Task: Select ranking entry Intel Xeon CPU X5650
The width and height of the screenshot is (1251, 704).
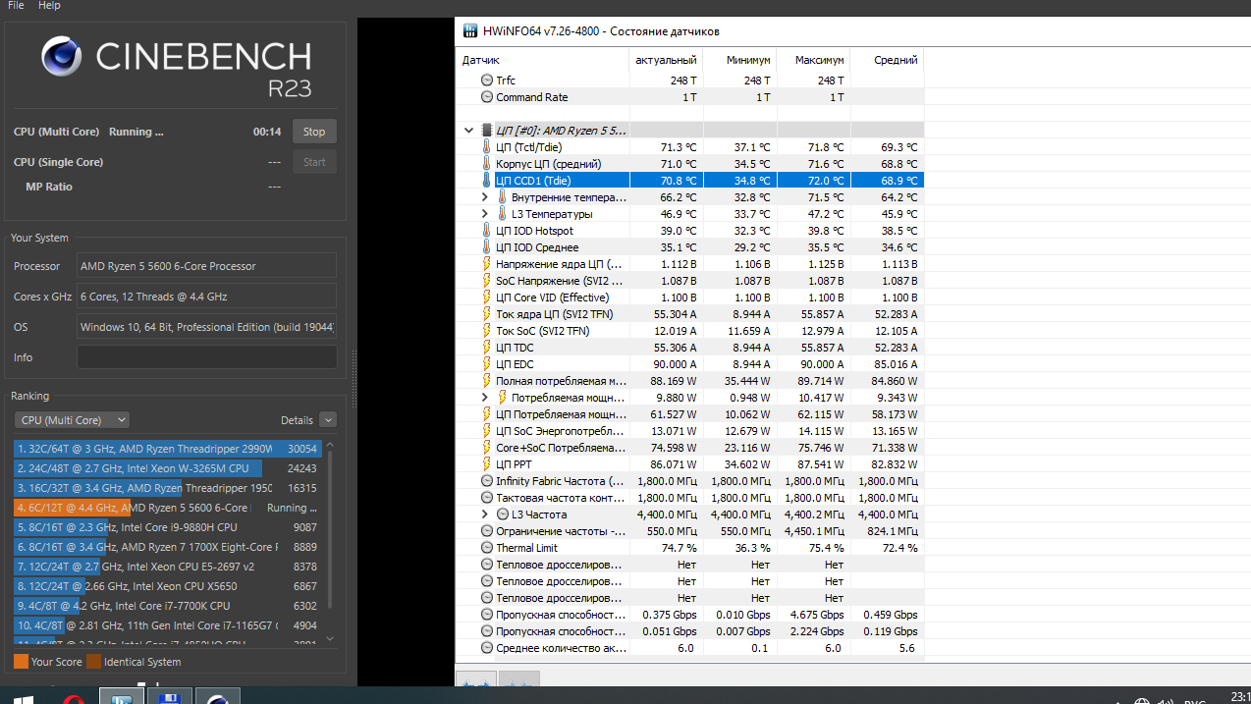Action: (167, 586)
